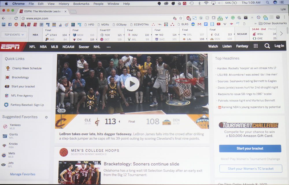
Task: Open Watch in the ESPN header
Action: 213,46
